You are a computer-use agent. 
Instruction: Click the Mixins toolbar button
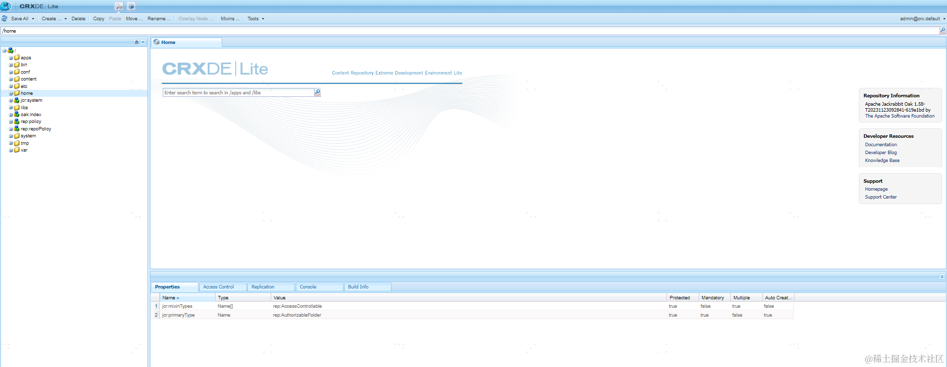(230, 19)
